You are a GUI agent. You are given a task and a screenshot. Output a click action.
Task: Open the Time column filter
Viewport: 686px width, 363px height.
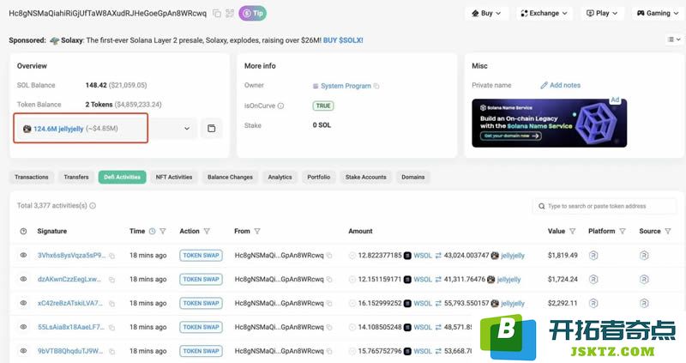pyautogui.click(x=163, y=231)
